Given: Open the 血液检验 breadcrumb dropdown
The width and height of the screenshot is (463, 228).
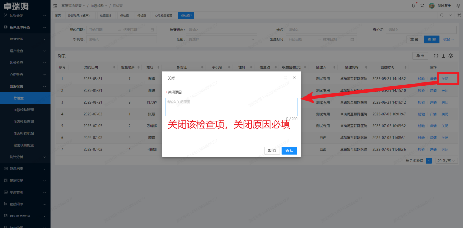Looking at the screenshot, I should [x=99, y=6].
